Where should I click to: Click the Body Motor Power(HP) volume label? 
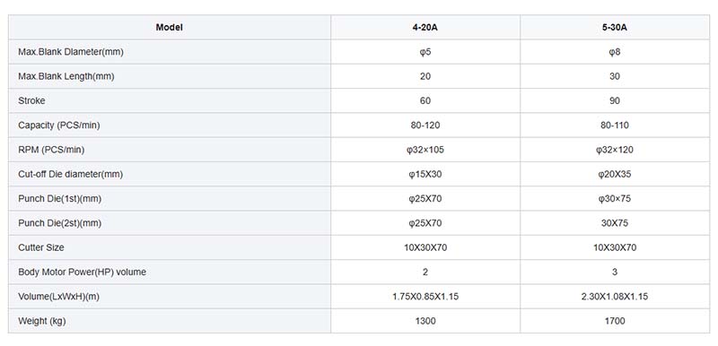tap(83, 272)
